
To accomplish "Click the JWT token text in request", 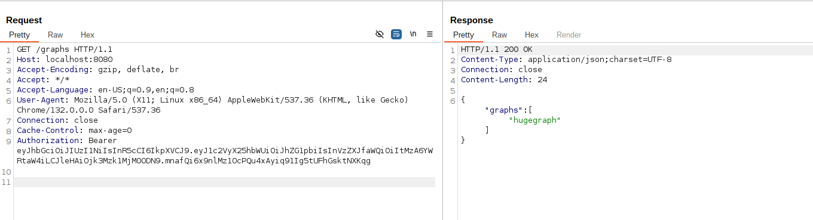I will 225,156.
